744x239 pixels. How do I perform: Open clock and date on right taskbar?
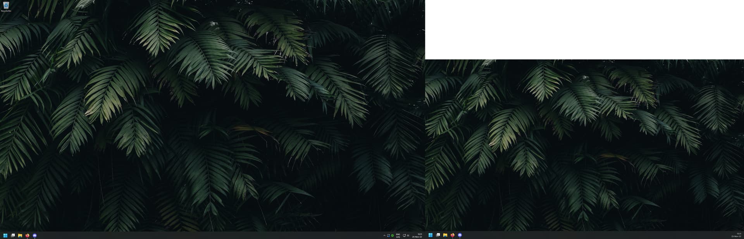(736, 235)
